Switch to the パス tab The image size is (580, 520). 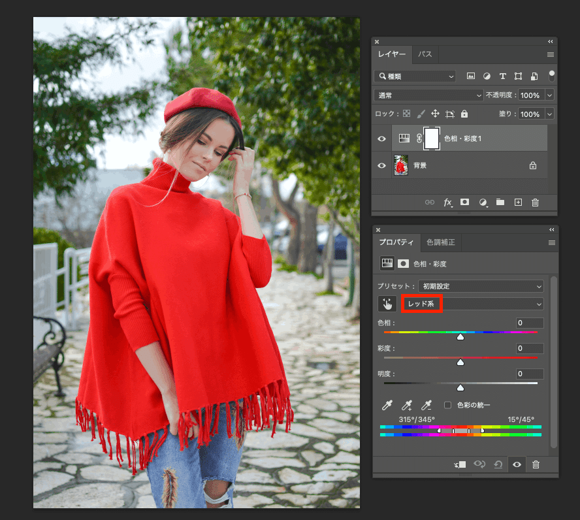click(425, 54)
